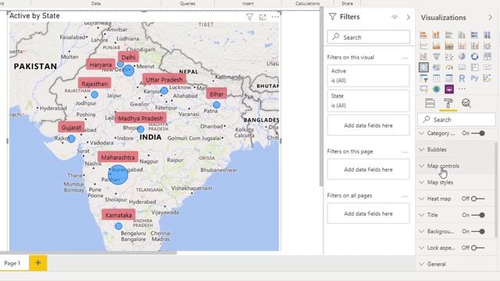Expand the Background section chevron

click(x=422, y=231)
